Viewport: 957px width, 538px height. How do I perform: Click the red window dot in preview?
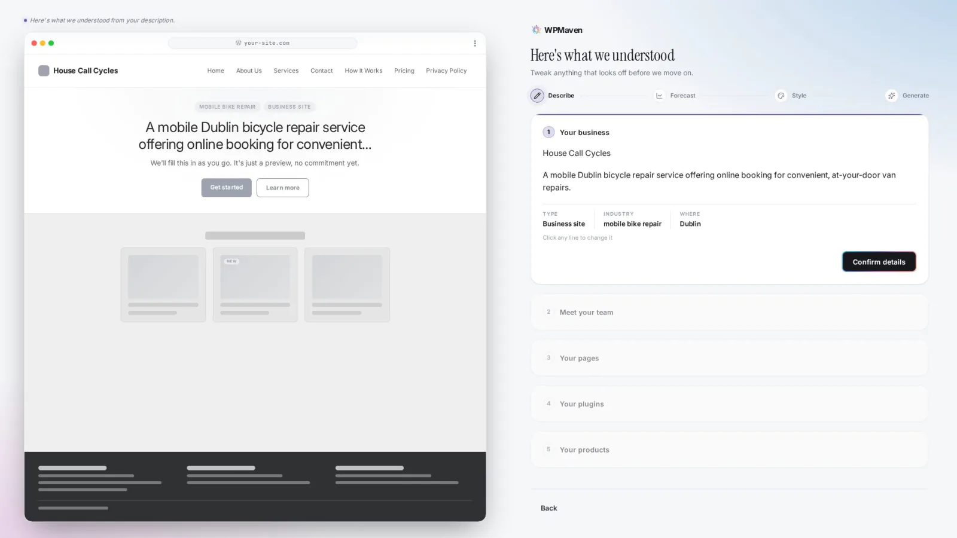click(34, 43)
